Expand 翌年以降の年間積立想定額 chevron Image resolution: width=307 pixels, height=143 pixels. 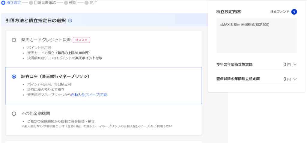pos(295,79)
